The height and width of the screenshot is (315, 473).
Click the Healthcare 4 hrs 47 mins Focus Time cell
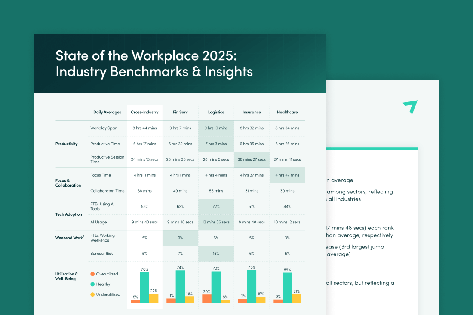287,175
